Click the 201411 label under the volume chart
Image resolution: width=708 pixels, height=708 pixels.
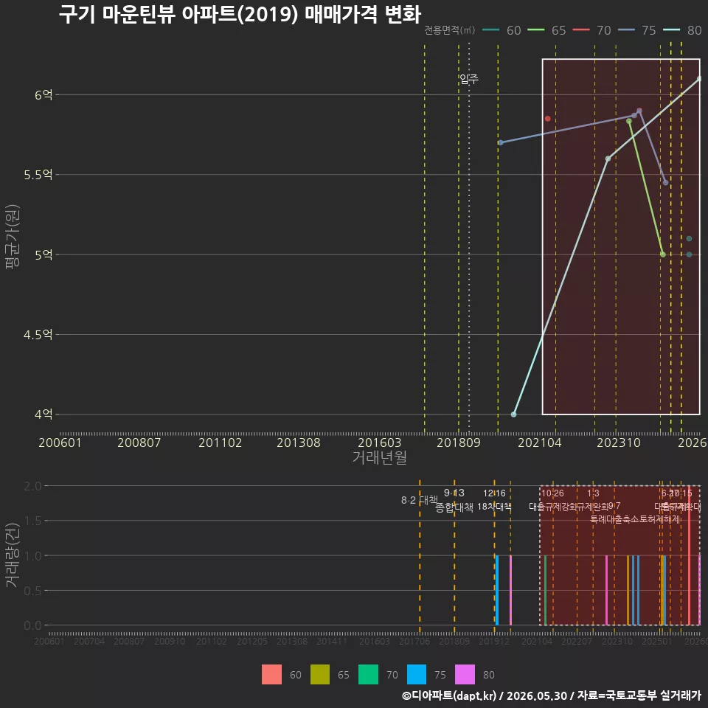(x=332, y=641)
